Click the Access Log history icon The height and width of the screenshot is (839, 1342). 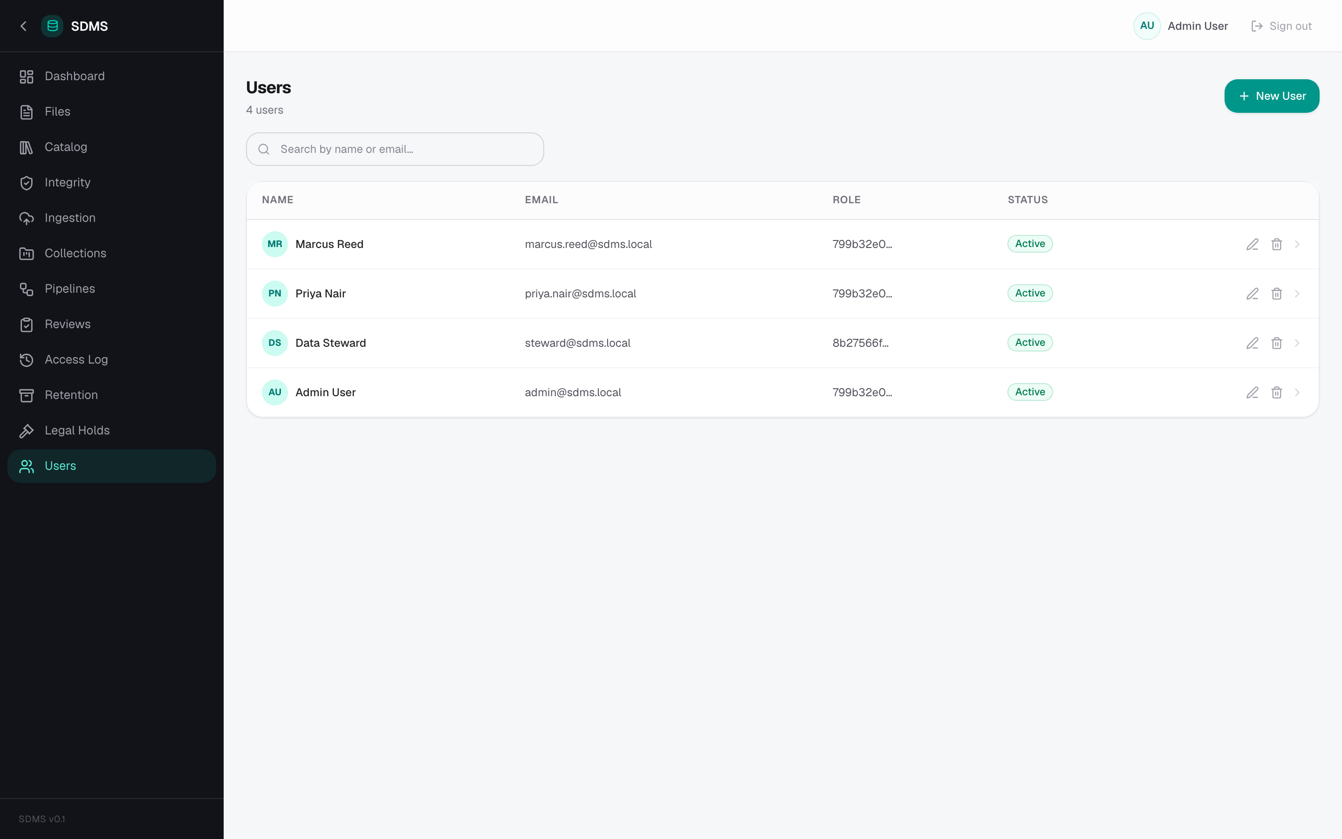tap(27, 360)
